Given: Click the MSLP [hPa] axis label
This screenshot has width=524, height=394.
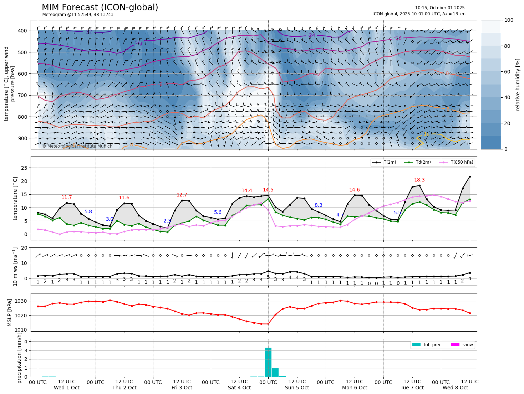Looking at the screenshot, I should 10,313.
